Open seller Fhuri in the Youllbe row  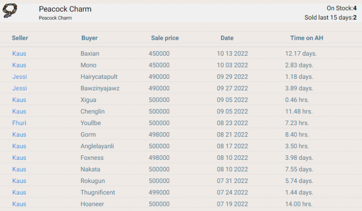click(x=19, y=123)
